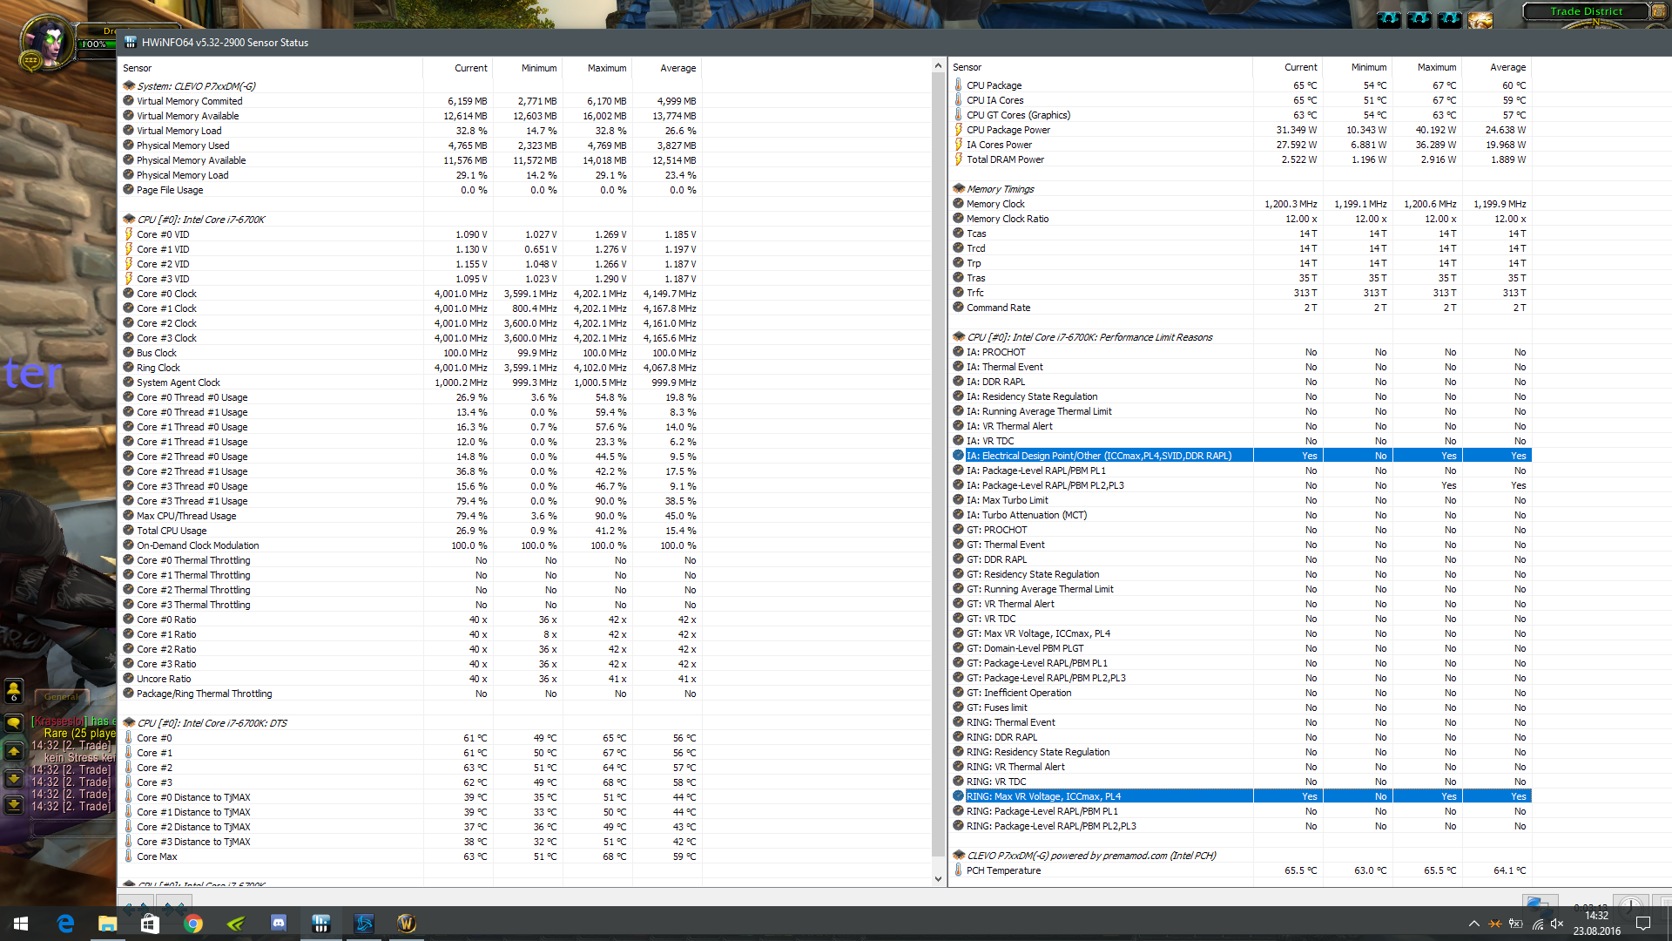Screen dimensions: 1672x941
Task: Open the Action Center notifications icon
Action: pos(1643,924)
